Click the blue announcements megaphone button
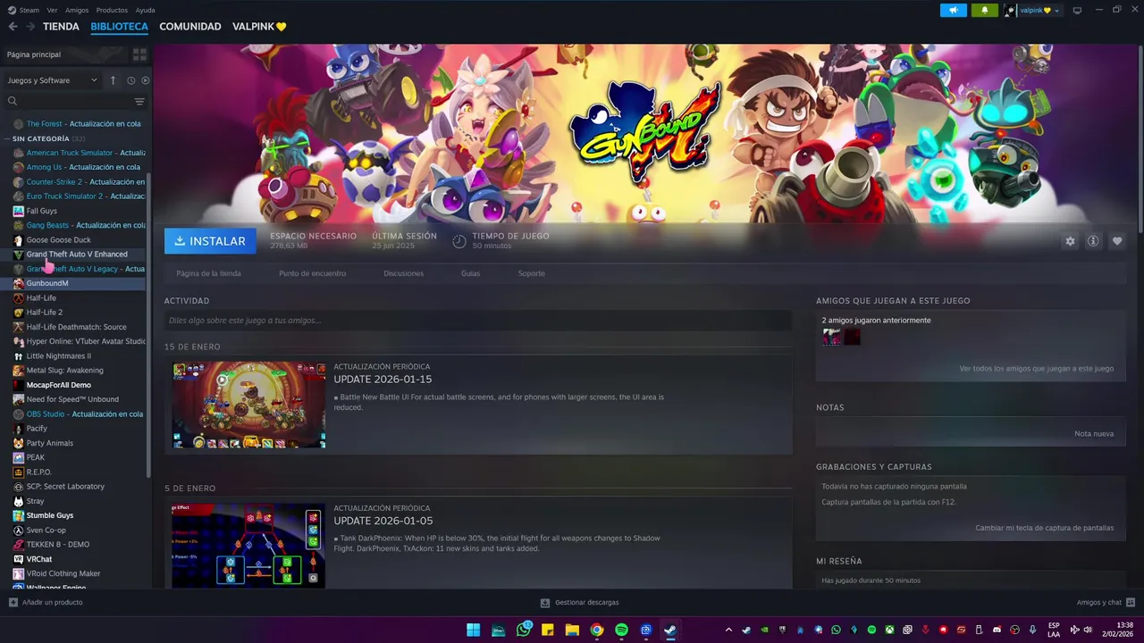 (954, 10)
